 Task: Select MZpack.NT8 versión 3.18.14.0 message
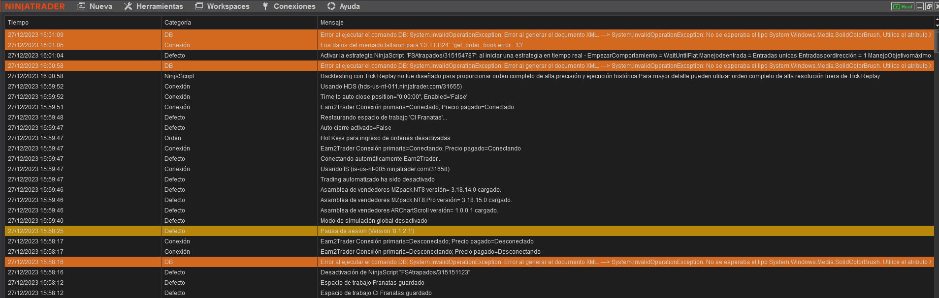411,190
